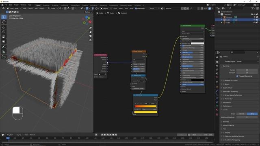
Task: Click Subsurface Color white swatch on Principled BSDF
Action: (x=197, y=43)
